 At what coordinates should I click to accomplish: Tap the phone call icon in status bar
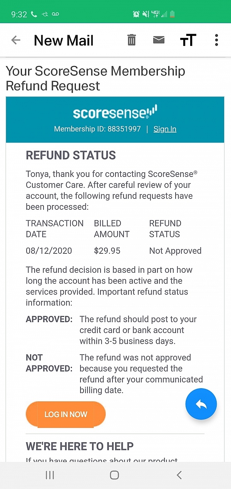pyautogui.click(x=34, y=14)
